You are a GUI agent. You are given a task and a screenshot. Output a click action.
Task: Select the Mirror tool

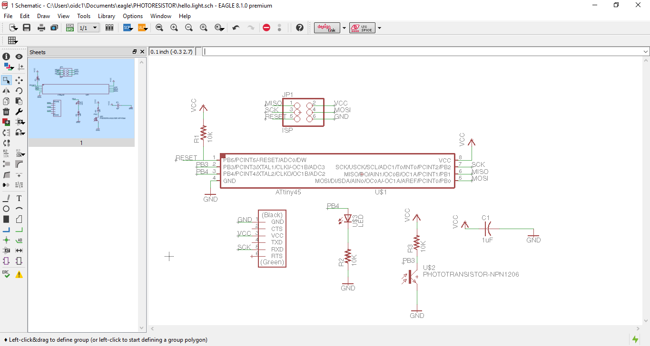coord(6,91)
